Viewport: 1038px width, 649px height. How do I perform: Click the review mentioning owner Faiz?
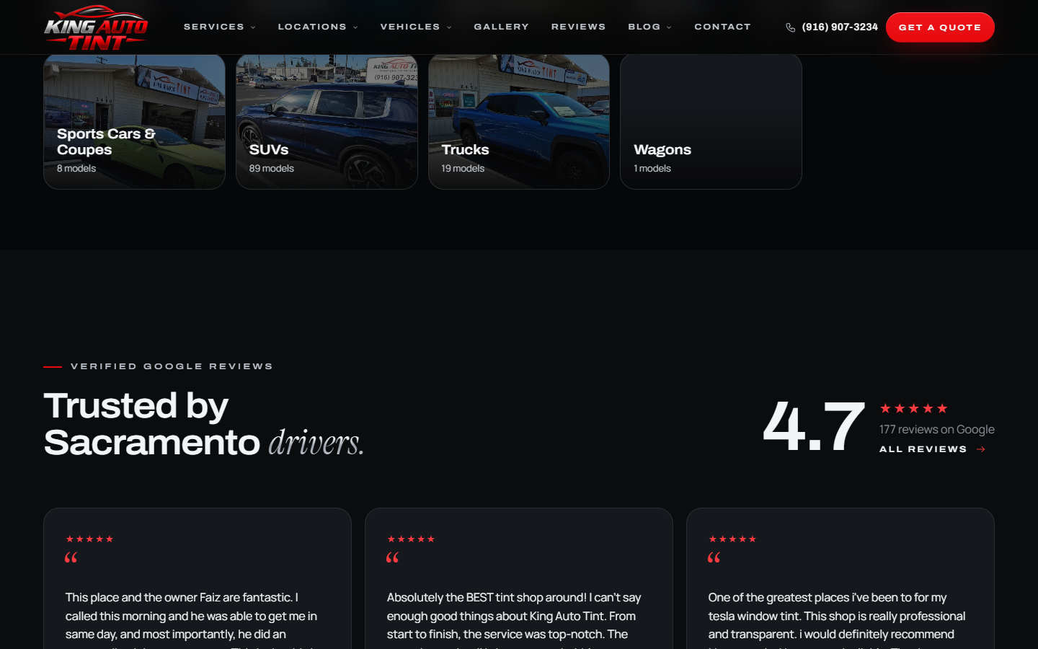(198, 578)
